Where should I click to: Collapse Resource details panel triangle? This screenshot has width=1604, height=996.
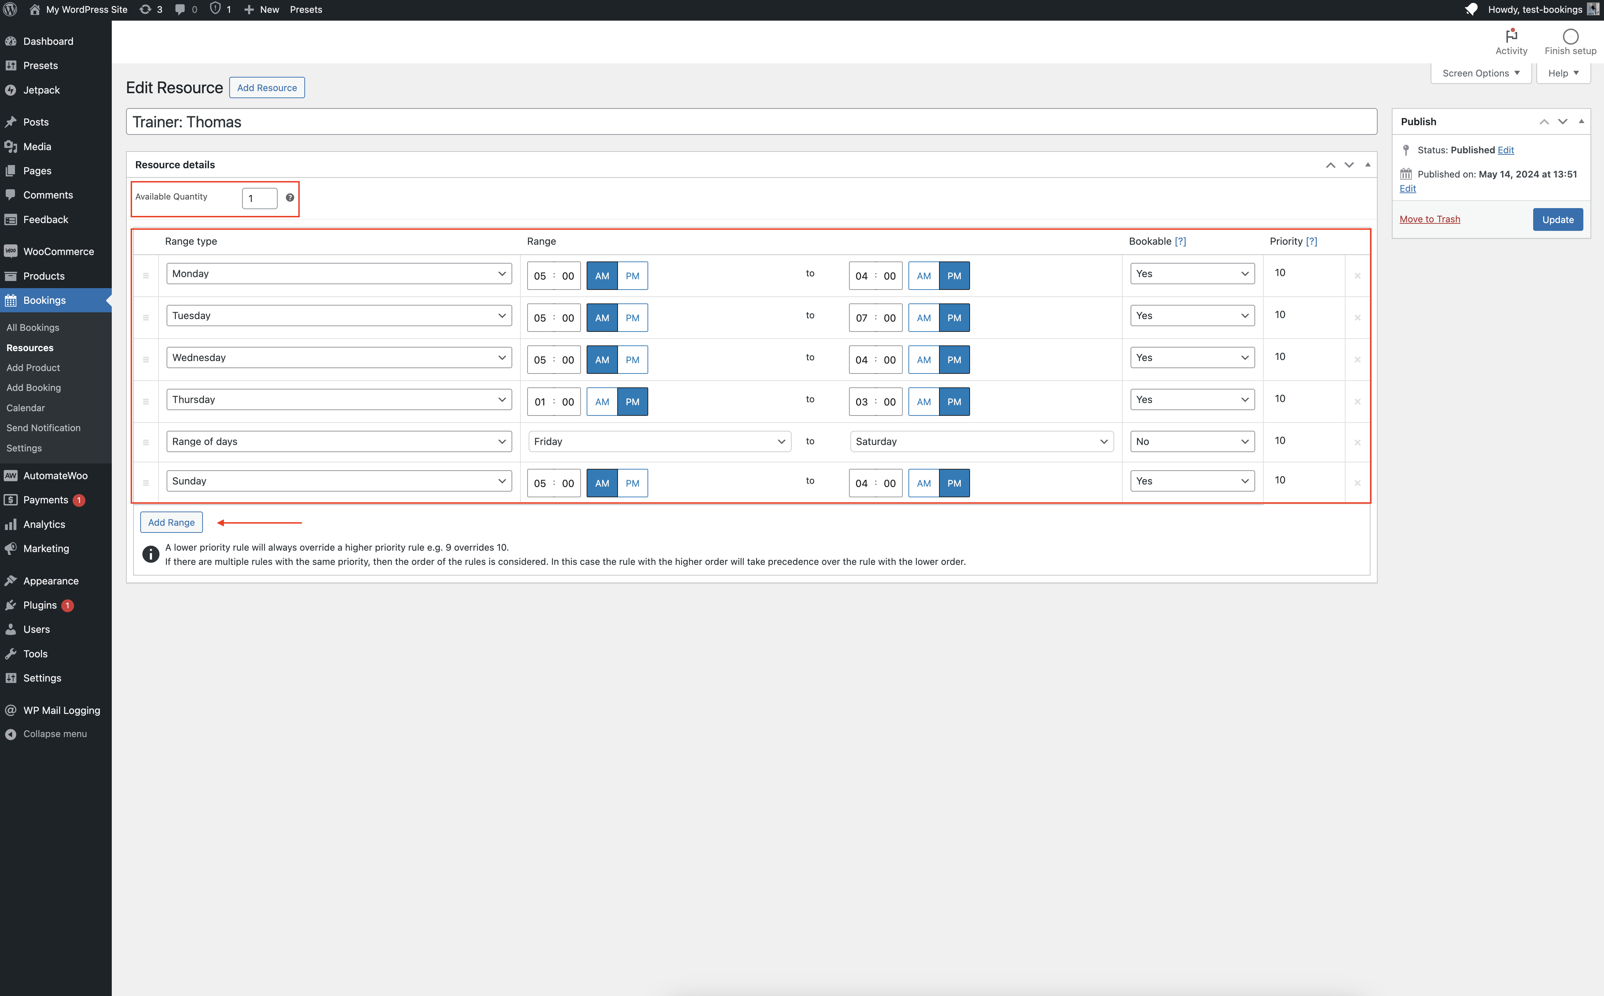click(1368, 165)
